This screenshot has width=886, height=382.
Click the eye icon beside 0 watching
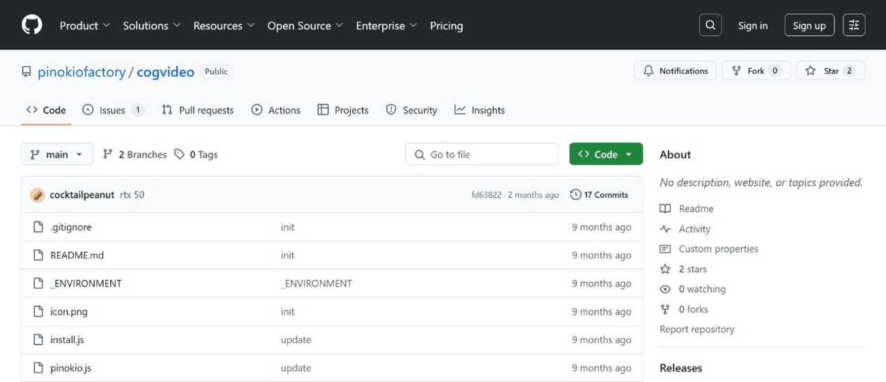(x=665, y=289)
